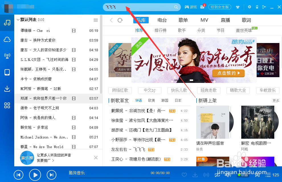Open 节目 sub-tab
Screen dimensions: 282x182
coord(220,30)
